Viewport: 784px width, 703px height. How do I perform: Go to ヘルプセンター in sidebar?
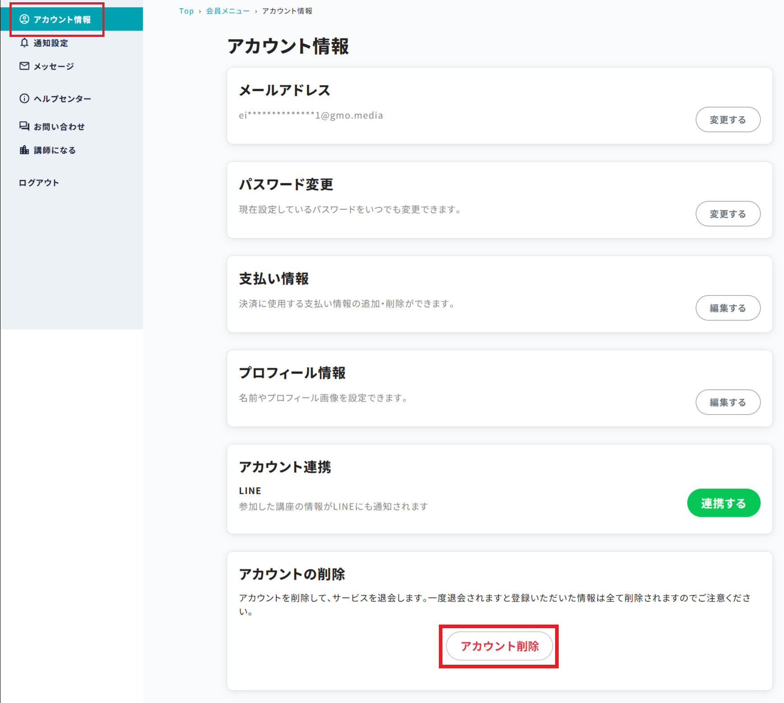(62, 99)
